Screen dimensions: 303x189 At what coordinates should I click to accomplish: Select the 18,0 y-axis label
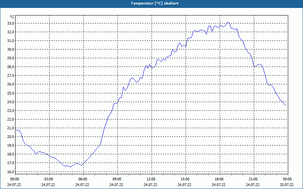click(11, 154)
